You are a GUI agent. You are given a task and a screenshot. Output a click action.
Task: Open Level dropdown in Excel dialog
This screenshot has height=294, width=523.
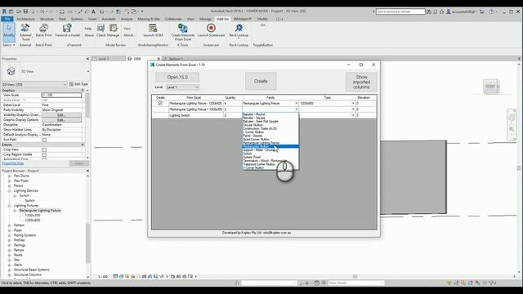(182, 87)
